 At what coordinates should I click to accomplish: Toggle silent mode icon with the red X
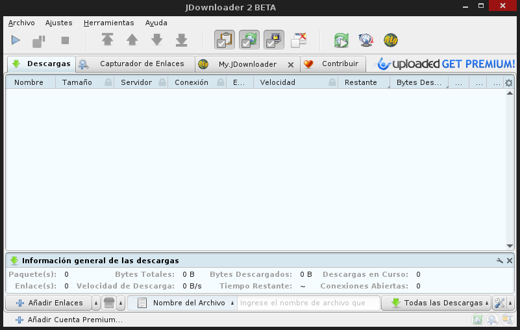(x=299, y=40)
